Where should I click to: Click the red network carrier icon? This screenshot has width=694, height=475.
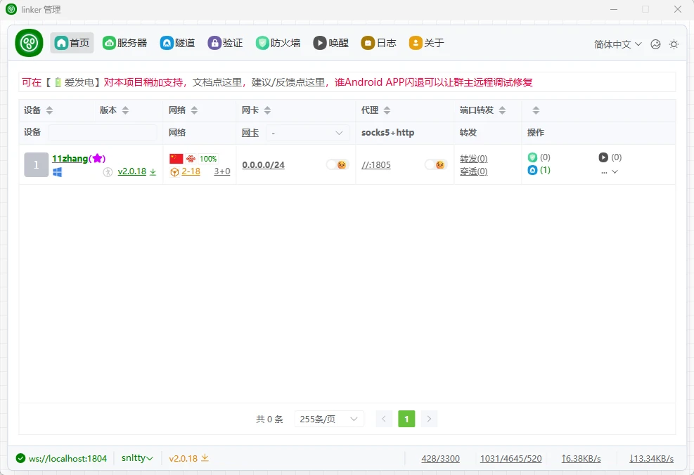pos(191,158)
